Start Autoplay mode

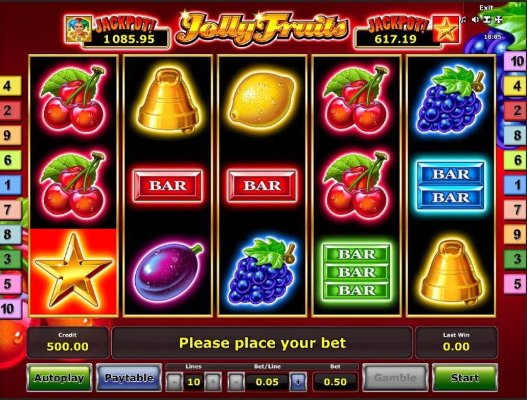(59, 377)
